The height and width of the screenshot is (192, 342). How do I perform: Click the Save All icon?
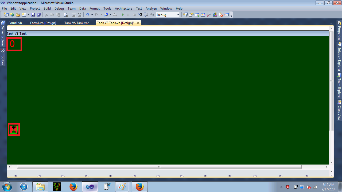39,15
